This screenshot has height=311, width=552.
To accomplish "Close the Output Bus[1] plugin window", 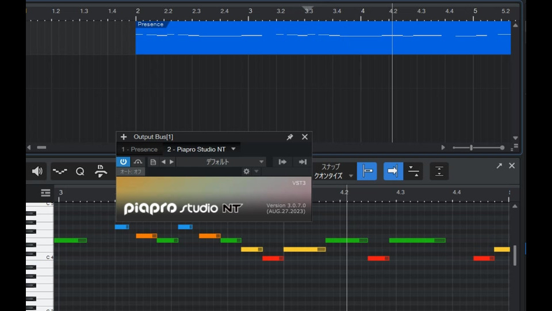I will click(x=305, y=137).
